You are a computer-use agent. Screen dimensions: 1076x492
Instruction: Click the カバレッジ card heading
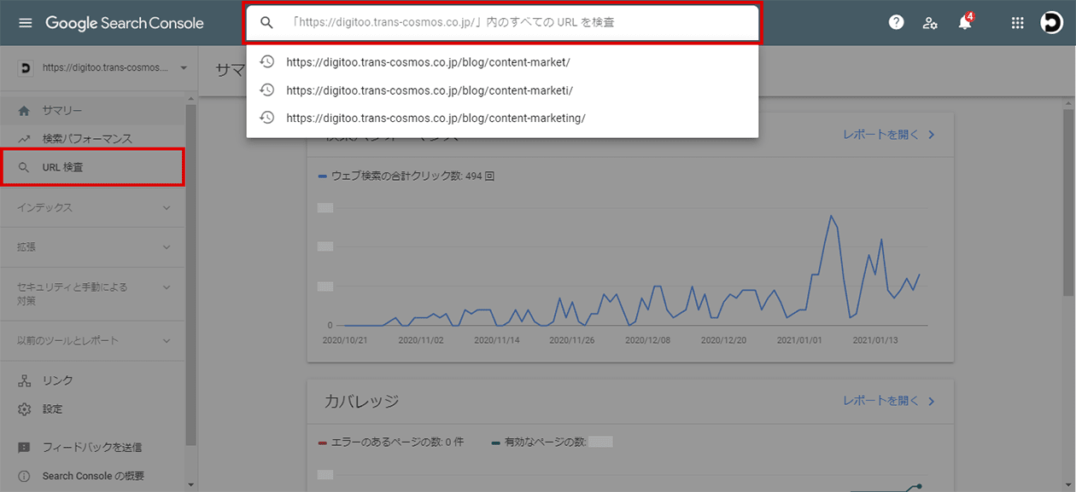pyautogui.click(x=362, y=401)
